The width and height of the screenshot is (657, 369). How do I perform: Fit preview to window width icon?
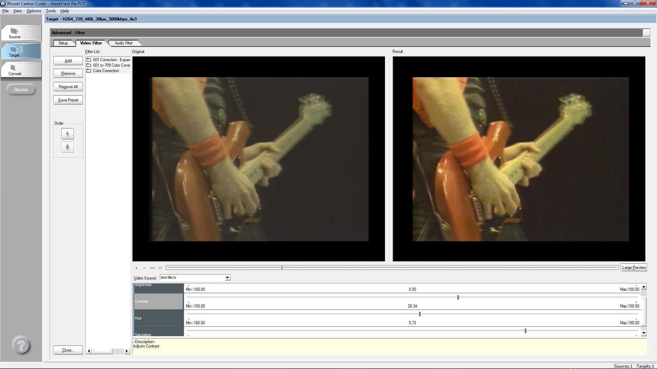[x=152, y=268]
